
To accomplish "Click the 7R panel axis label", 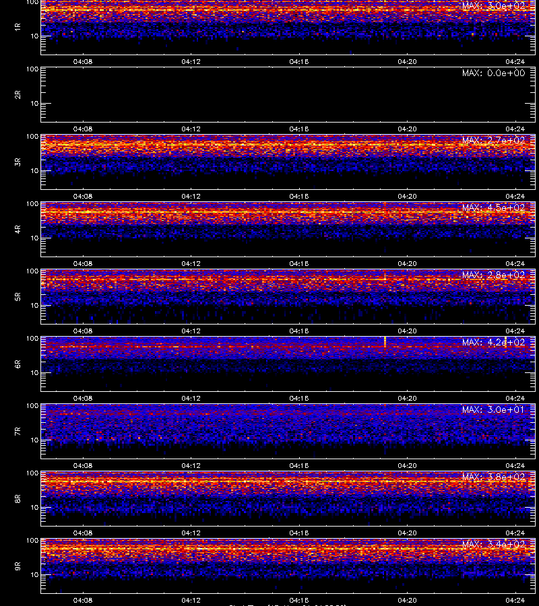I will [x=18, y=432].
